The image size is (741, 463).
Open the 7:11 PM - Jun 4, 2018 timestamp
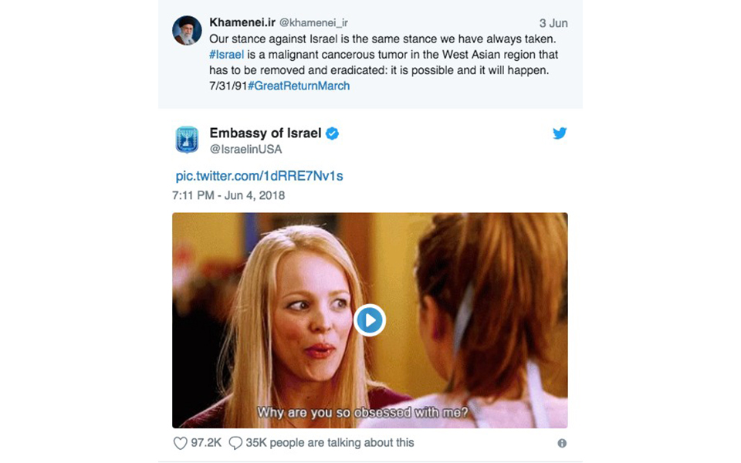tap(230, 195)
